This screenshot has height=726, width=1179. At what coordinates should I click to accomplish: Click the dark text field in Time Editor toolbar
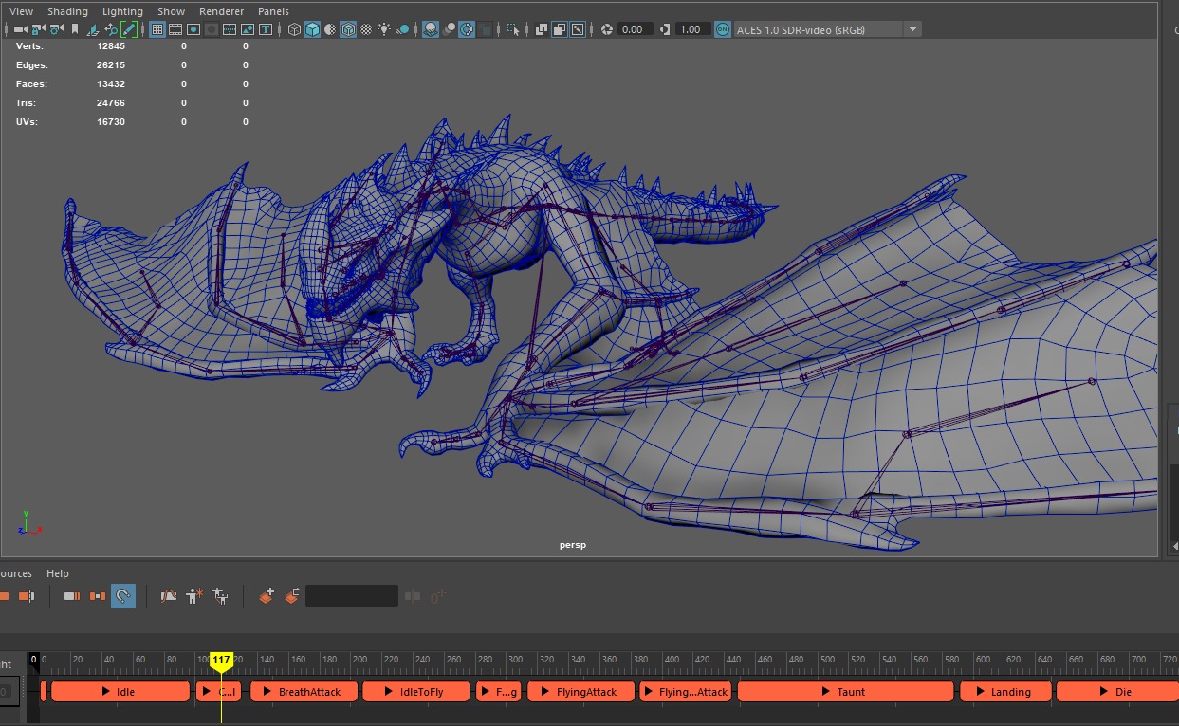pos(352,596)
